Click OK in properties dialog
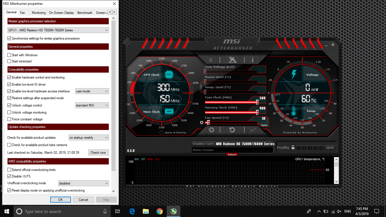Viewport: 386px width, 217px height. (x=60, y=199)
